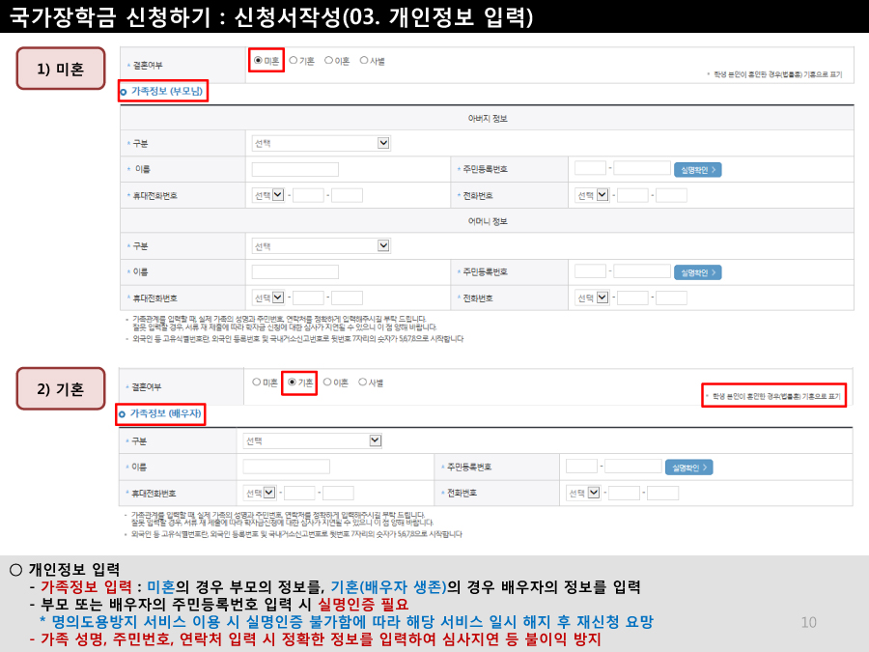Select 사별 radio in the second form
Image resolution: width=869 pixels, height=652 pixels.
pos(362,382)
